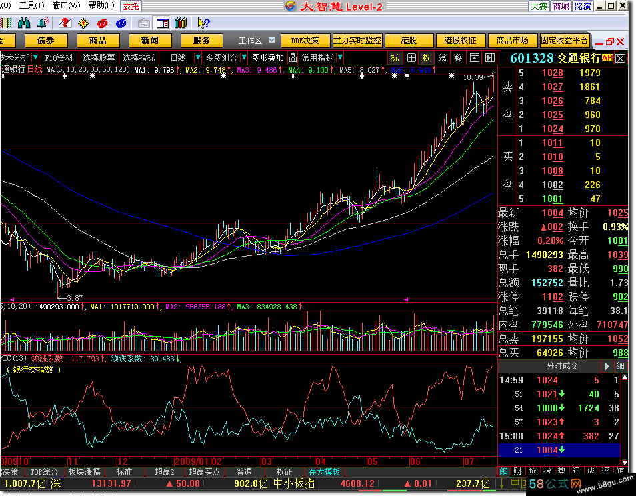Click the 移 move chart icon
The image size is (636, 496).
(x=459, y=58)
